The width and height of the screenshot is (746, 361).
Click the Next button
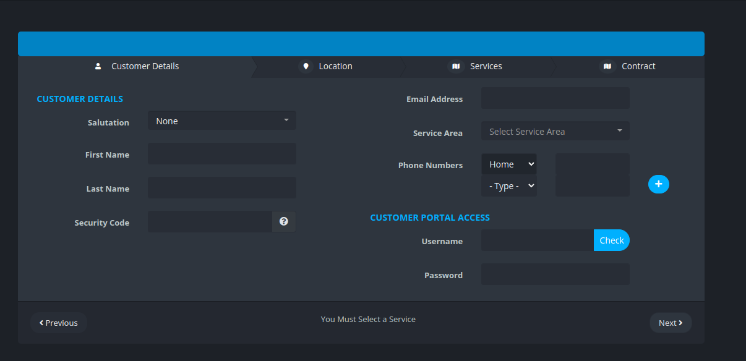[x=670, y=323]
